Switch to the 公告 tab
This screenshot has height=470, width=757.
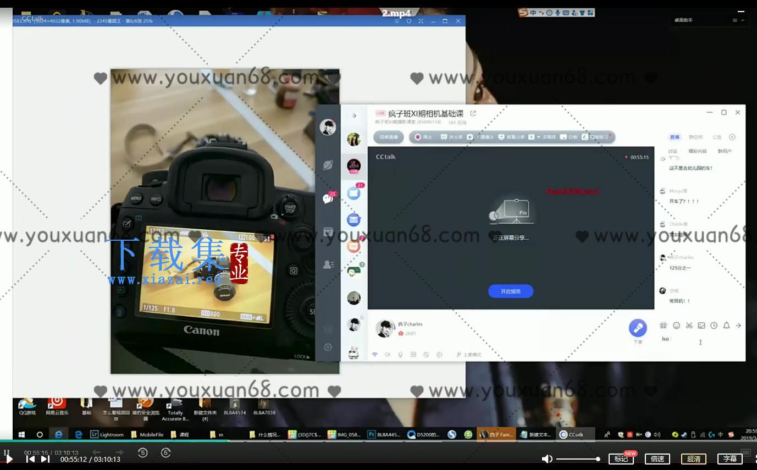(717, 137)
